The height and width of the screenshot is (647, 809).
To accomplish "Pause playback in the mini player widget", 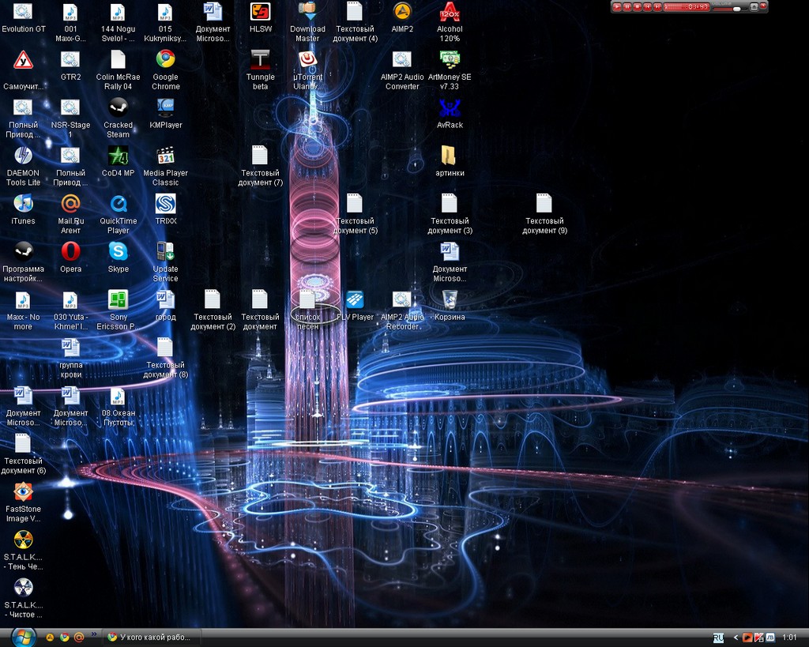I will [627, 7].
